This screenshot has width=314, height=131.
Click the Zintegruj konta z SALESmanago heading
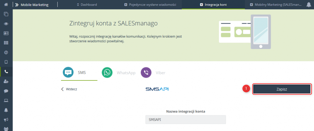[113, 23]
